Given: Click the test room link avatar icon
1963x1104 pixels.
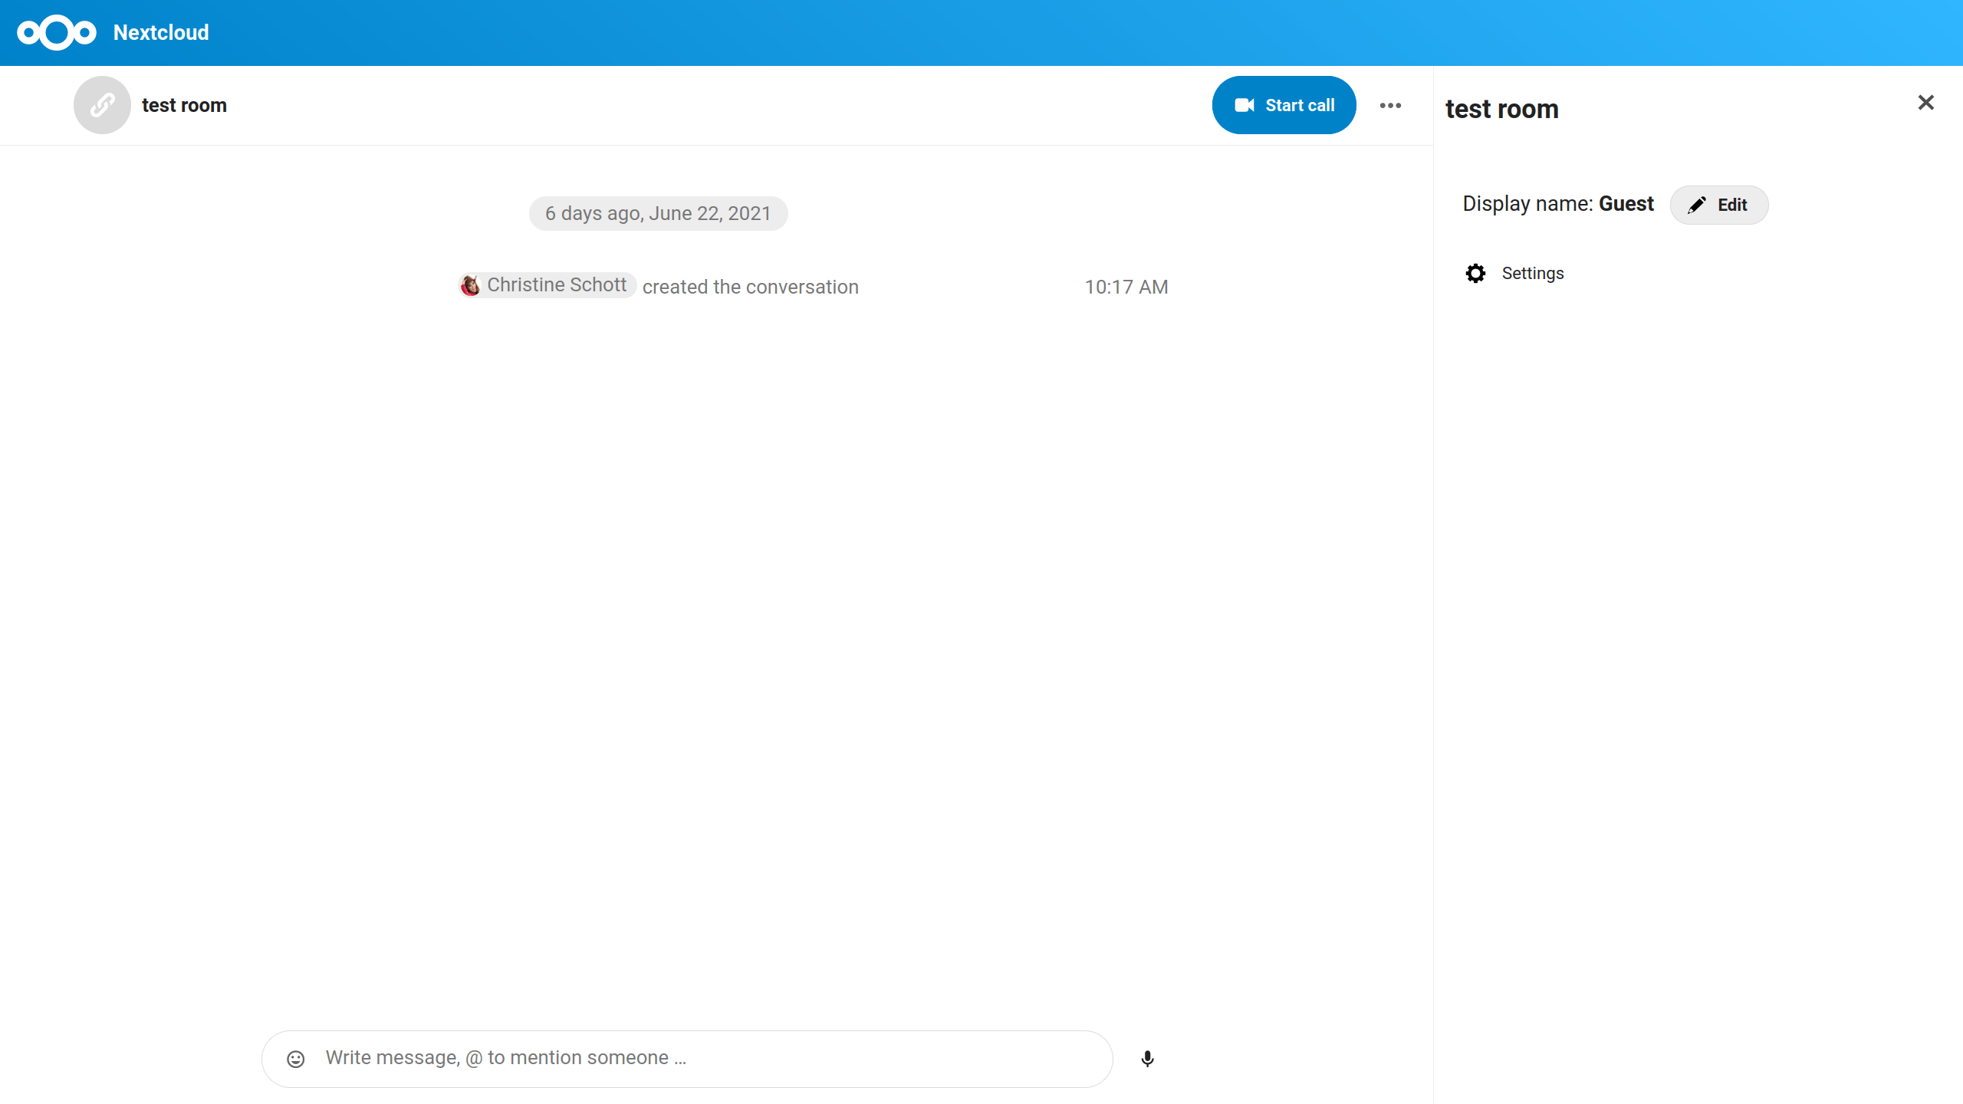Looking at the screenshot, I should [x=102, y=105].
